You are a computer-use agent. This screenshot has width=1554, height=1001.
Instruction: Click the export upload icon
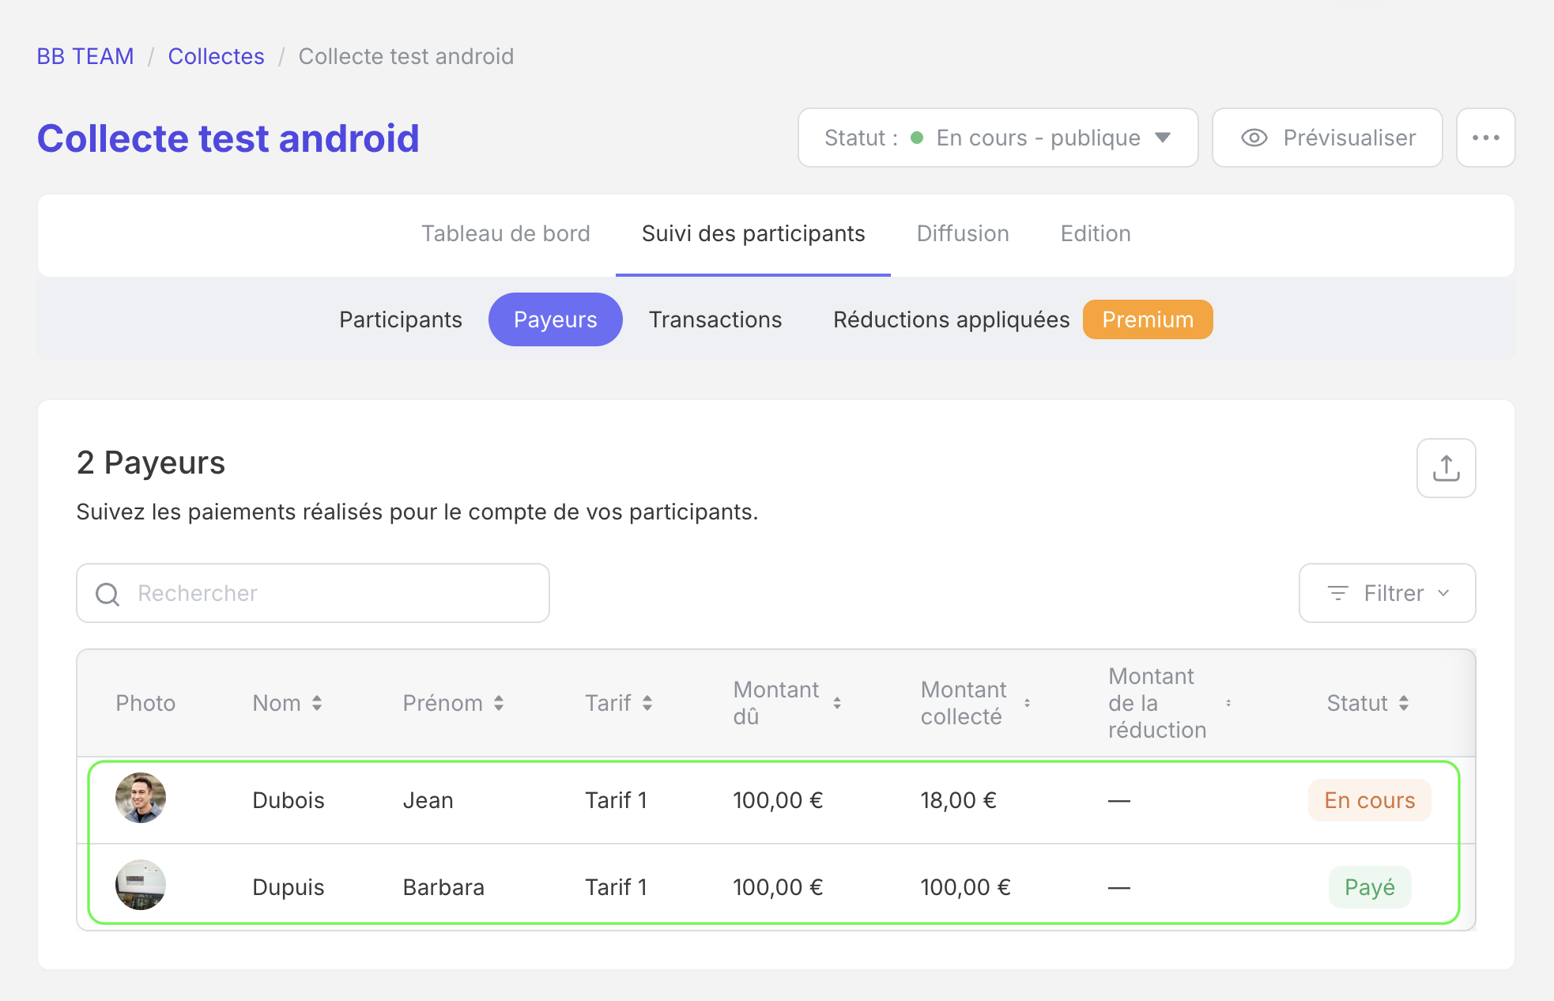pos(1446,468)
